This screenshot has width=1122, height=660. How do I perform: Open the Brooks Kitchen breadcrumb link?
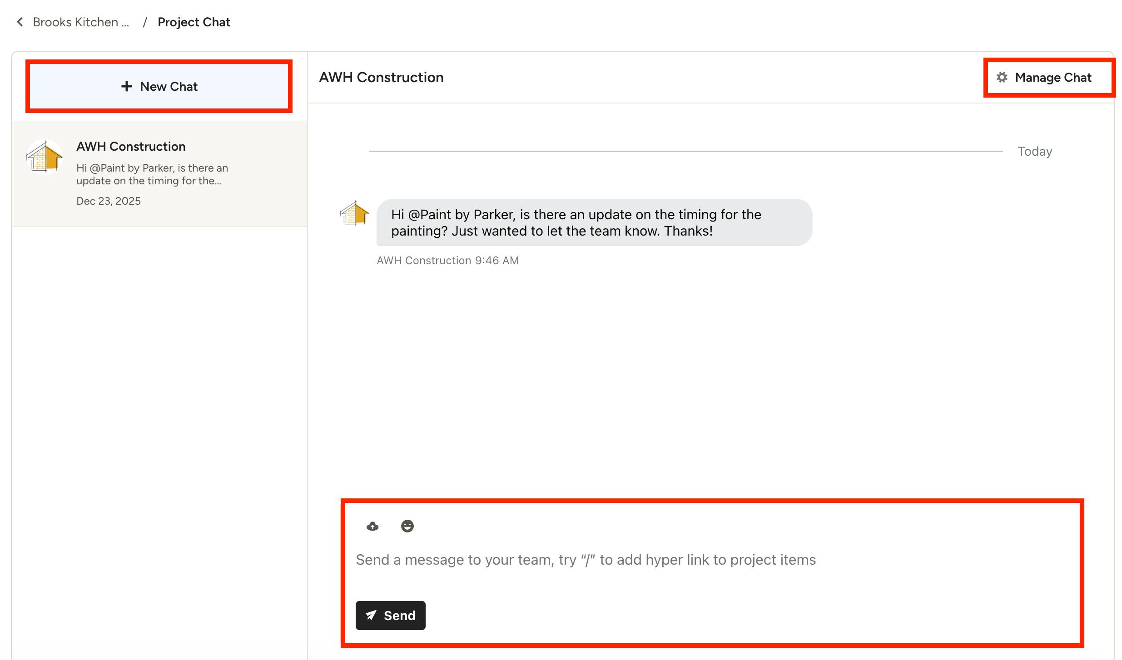[81, 22]
